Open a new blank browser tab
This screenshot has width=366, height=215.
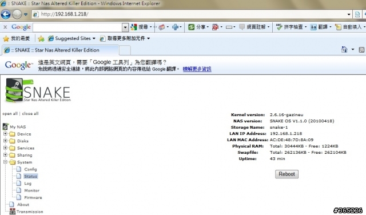(125, 50)
